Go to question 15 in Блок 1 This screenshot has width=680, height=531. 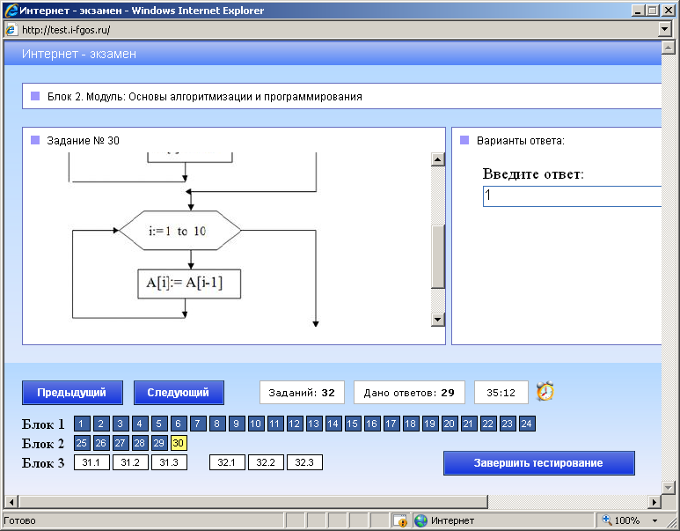pos(352,424)
